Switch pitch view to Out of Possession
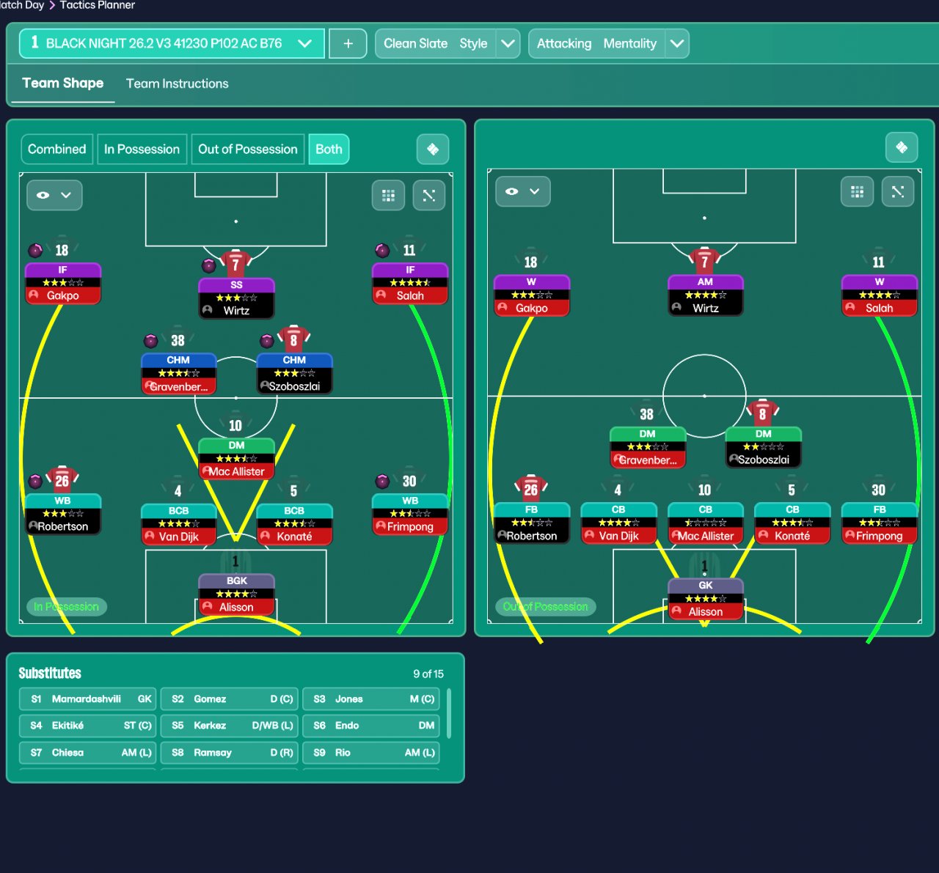The width and height of the screenshot is (939, 873). [x=248, y=149]
